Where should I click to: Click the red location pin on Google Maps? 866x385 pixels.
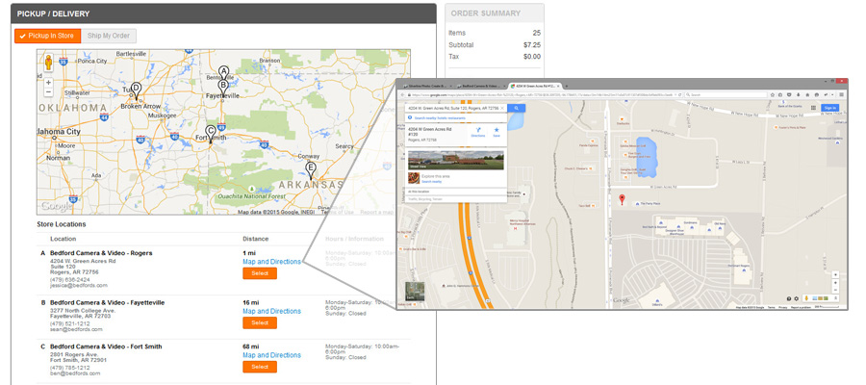[622, 199]
